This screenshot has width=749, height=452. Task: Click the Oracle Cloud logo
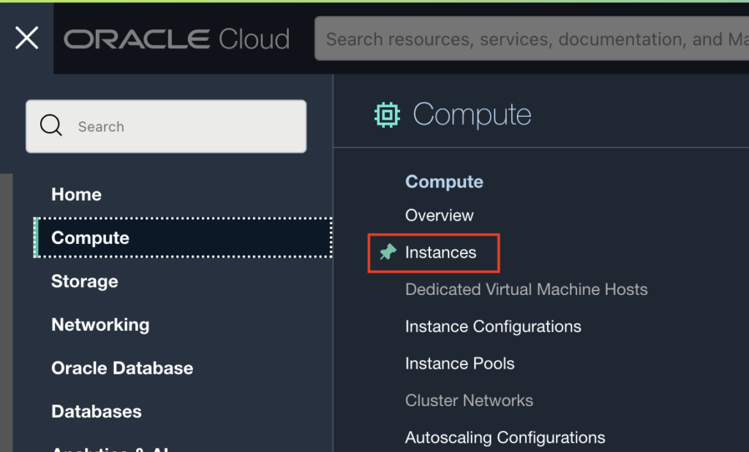[x=176, y=39]
